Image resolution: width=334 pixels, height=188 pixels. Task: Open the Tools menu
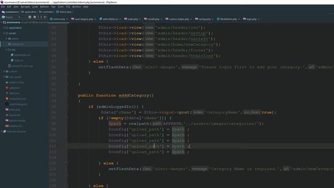point(61,7)
